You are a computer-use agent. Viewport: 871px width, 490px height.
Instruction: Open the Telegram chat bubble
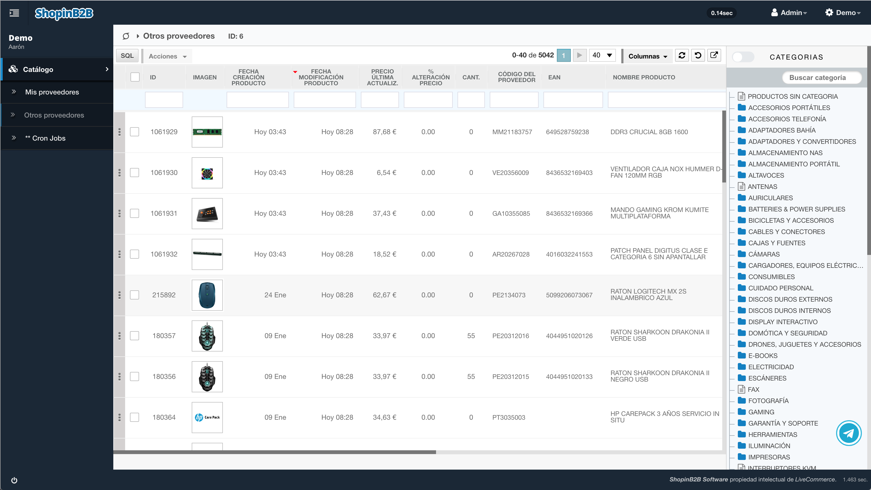848,433
